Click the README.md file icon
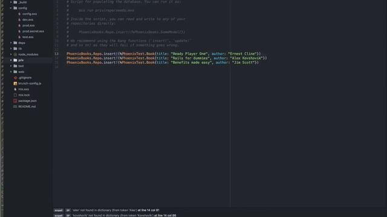Image resolution: width=387 pixels, height=217 pixels. (15, 107)
